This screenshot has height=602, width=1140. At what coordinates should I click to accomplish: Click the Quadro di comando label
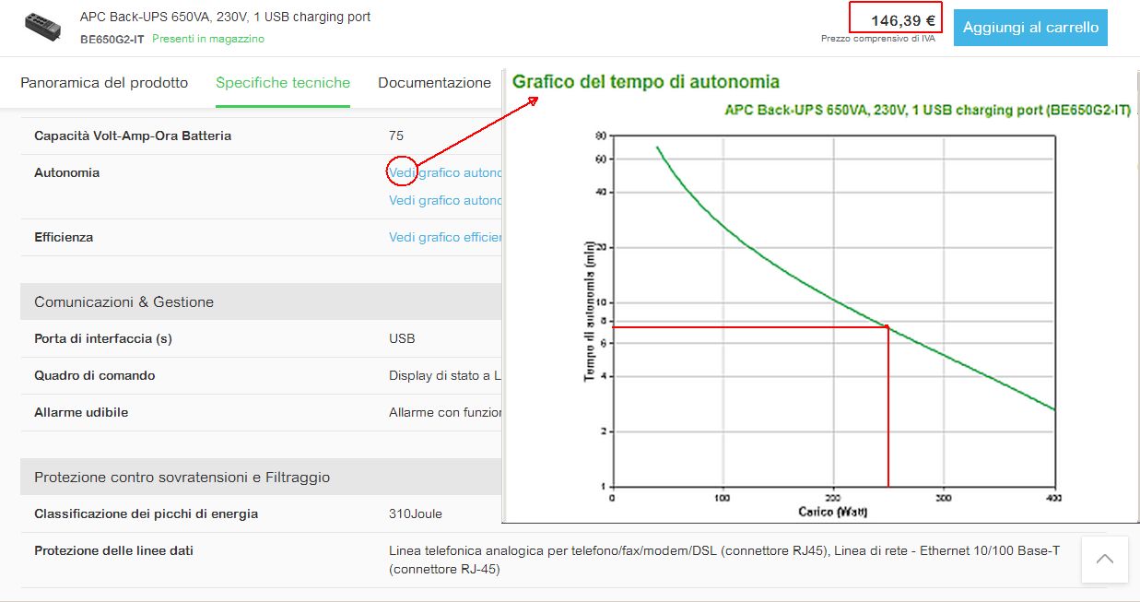point(95,375)
